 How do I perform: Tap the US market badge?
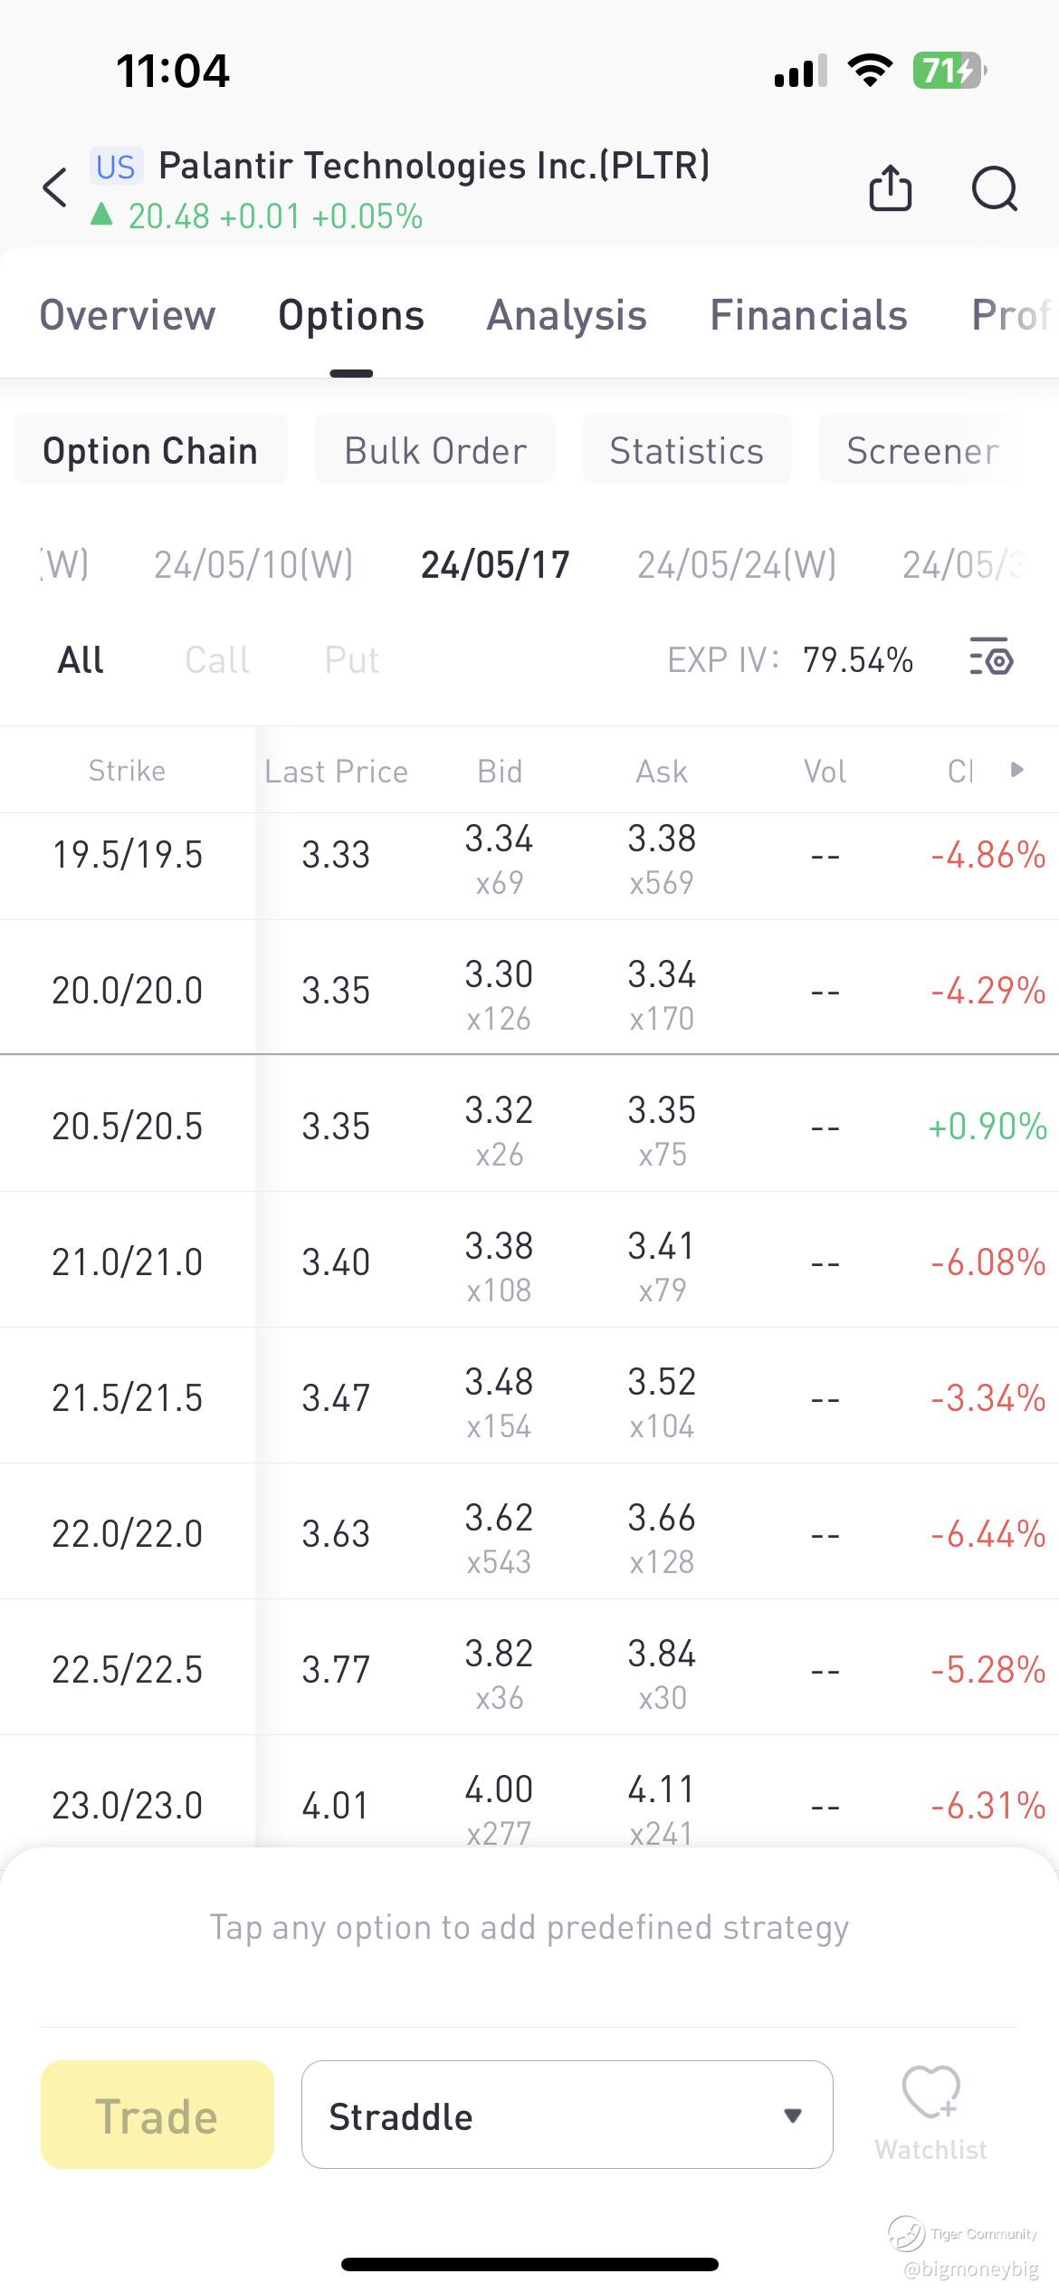(x=116, y=168)
